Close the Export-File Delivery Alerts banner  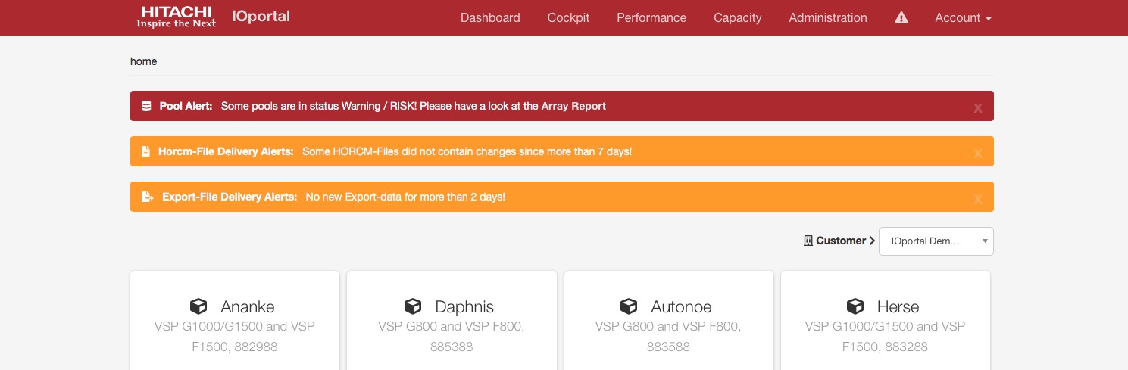tap(977, 198)
